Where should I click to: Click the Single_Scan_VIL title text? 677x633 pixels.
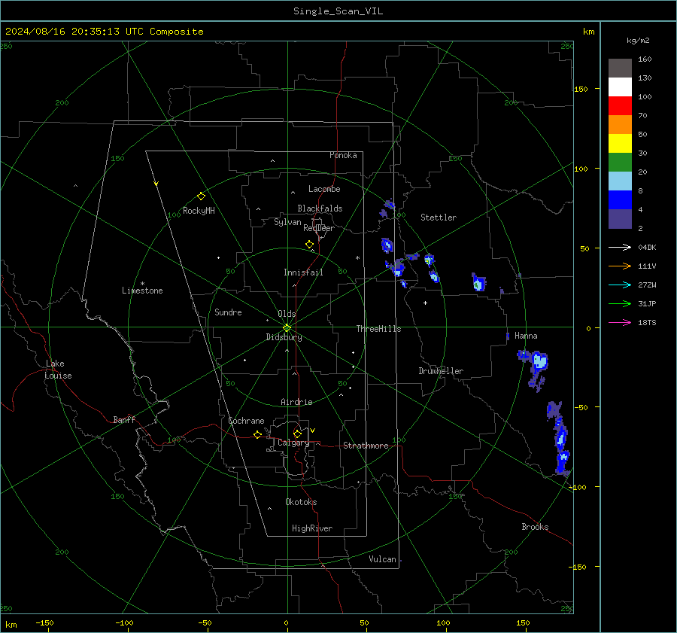[338, 11]
